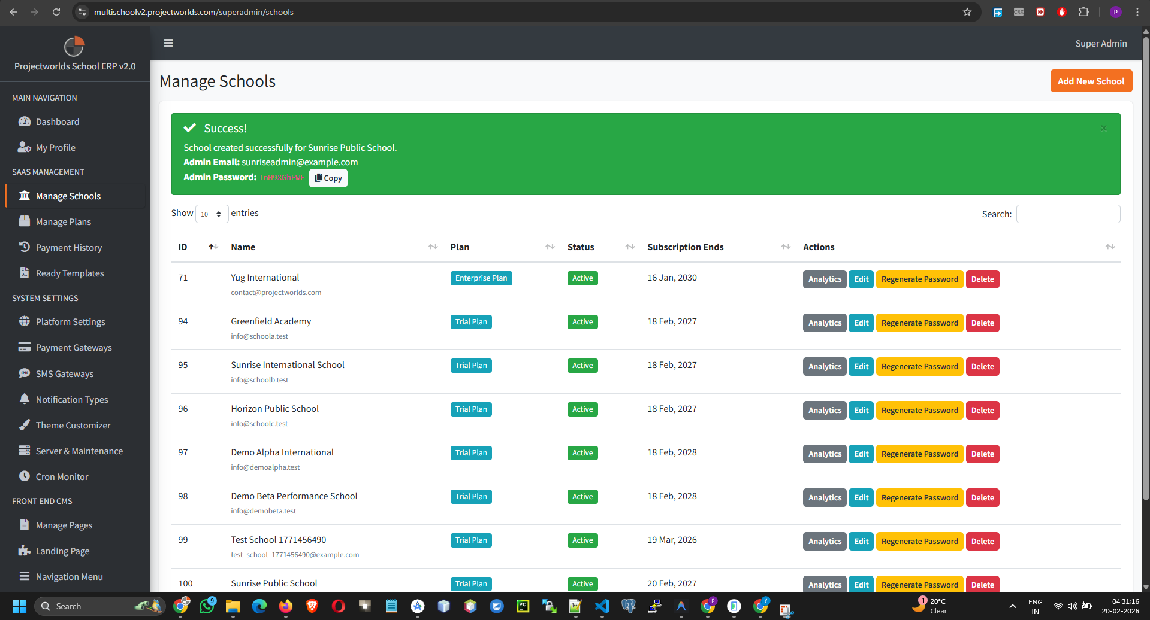Open Payment Gateways settings
Viewport: 1150px width, 620px height.
pos(73,347)
